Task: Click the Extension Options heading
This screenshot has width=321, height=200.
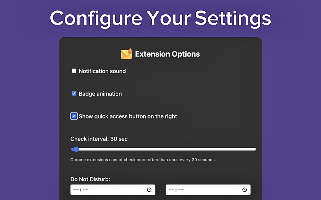Action: coord(167,54)
